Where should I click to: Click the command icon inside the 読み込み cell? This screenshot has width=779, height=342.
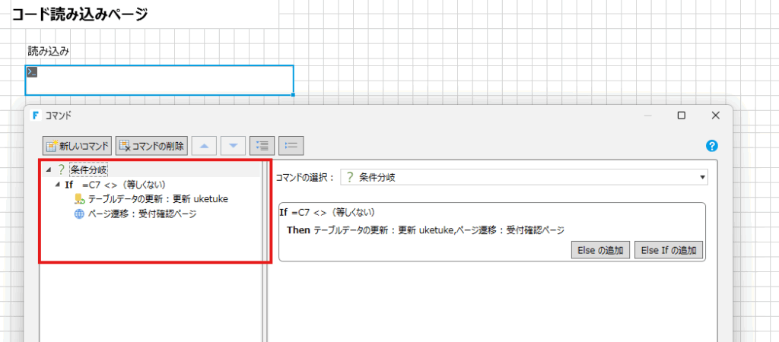click(32, 72)
